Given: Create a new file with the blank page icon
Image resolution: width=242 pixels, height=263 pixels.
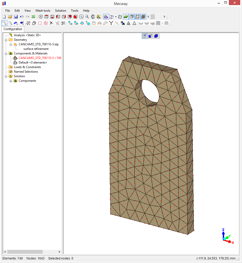Looking at the screenshot, I should (x=4, y=17).
